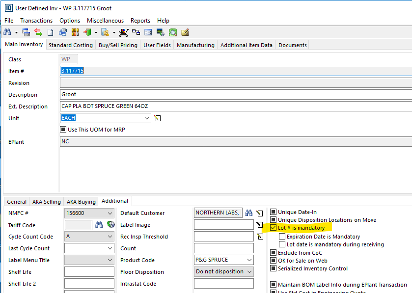Enable Expiration Date is Mandatory checkbox
The height and width of the screenshot is (293, 412).
point(282,236)
